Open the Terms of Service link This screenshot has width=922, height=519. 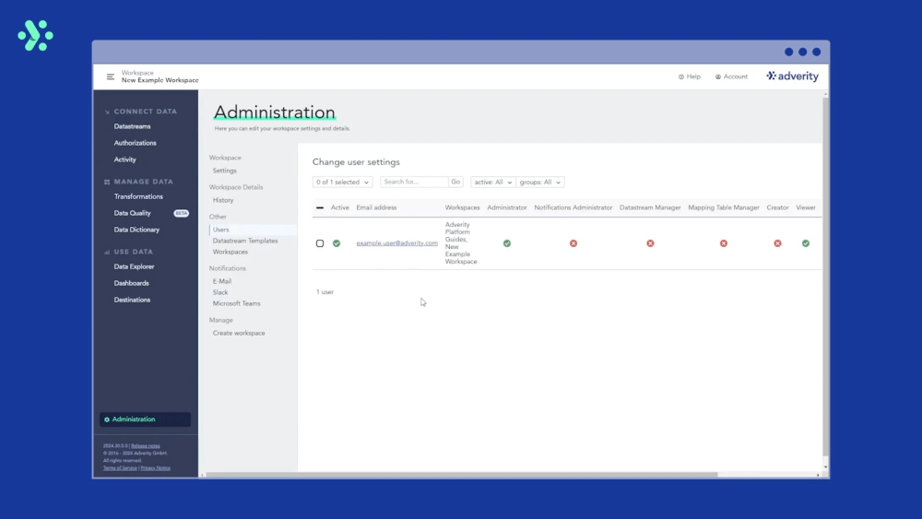[120, 468]
